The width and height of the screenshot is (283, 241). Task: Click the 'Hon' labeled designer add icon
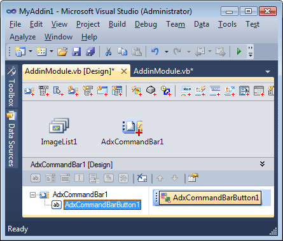186,91
